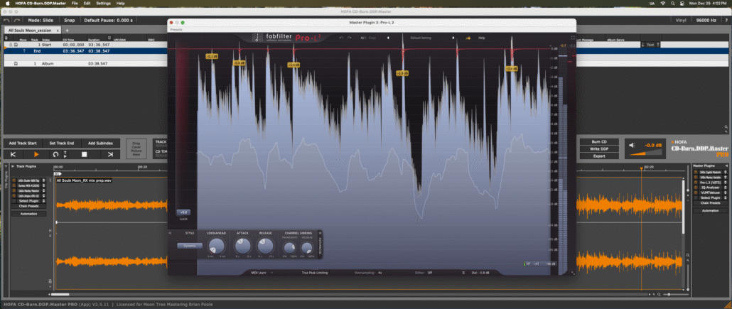Viewport: 732px width, 309px height.
Task: Open the Edit menu
Action: [87, 4]
